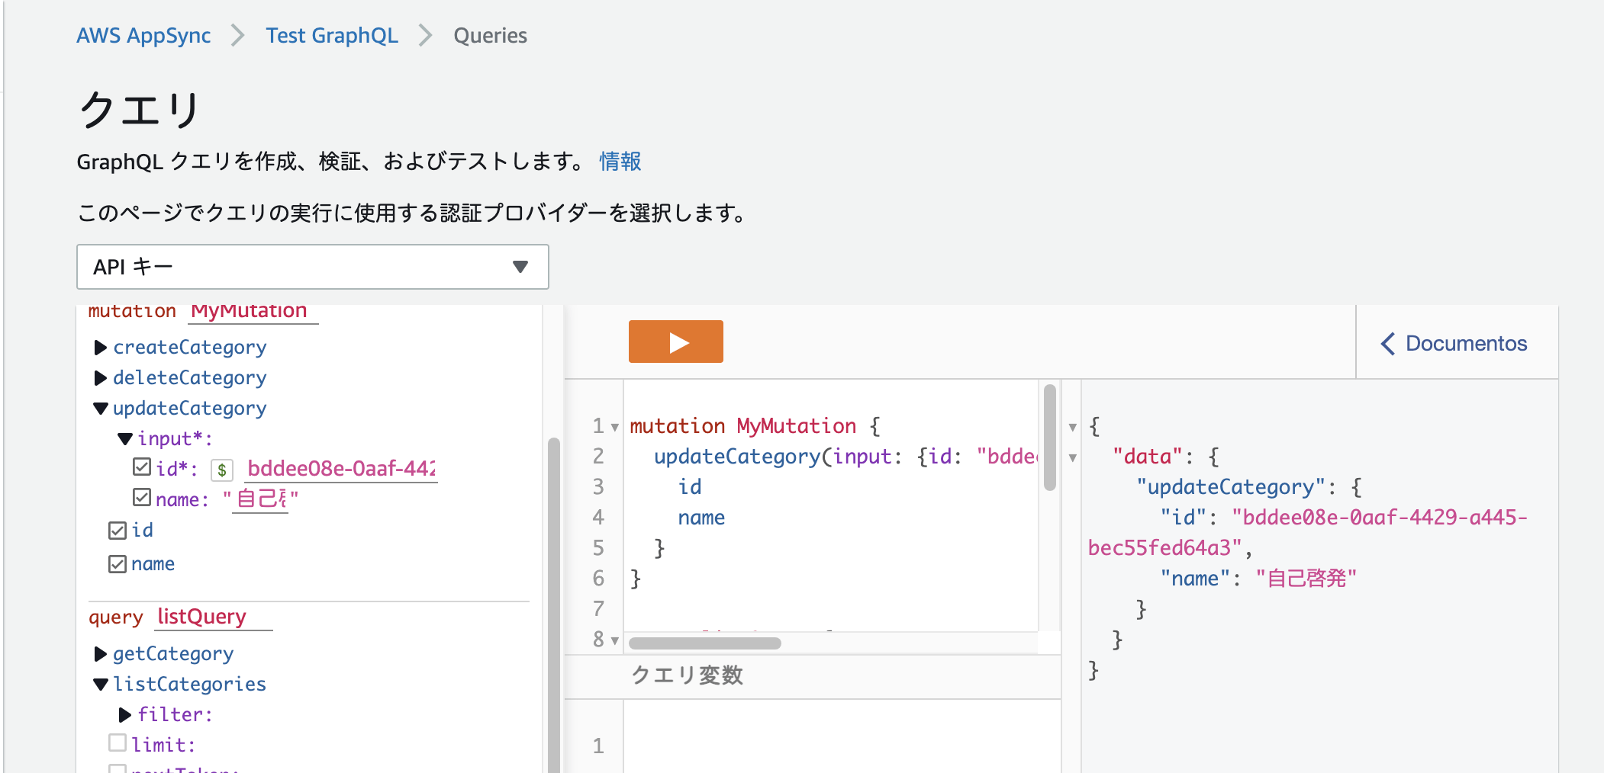The image size is (1604, 773).
Task: Collapse updateCategory mutation
Action: coord(100,409)
